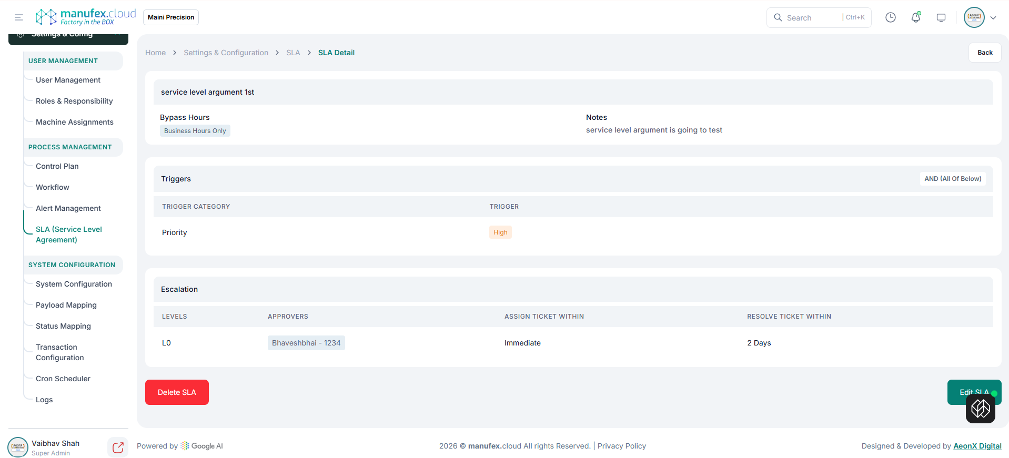Toggle the hamburger sidebar menu

point(19,17)
